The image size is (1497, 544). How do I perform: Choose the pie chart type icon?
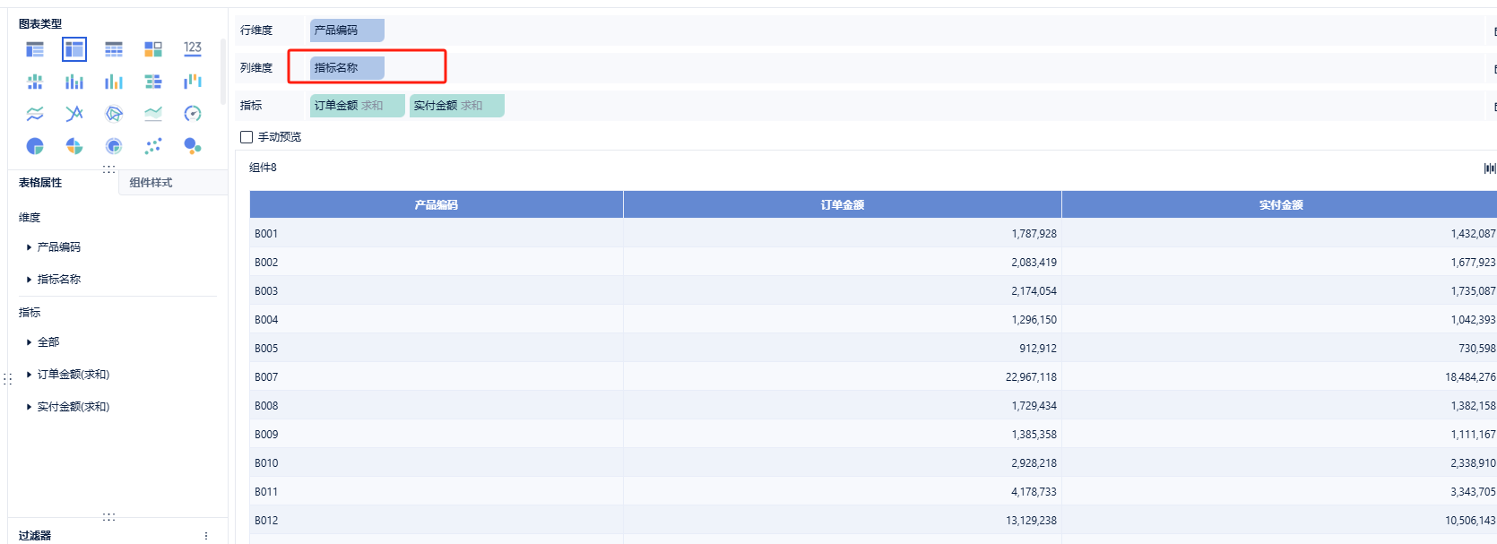[x=35, y=146]
